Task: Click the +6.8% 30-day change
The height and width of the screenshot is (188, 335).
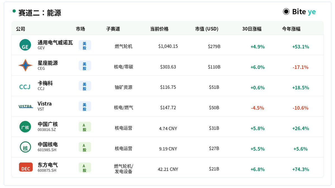Action: click(x=257, y=169)
